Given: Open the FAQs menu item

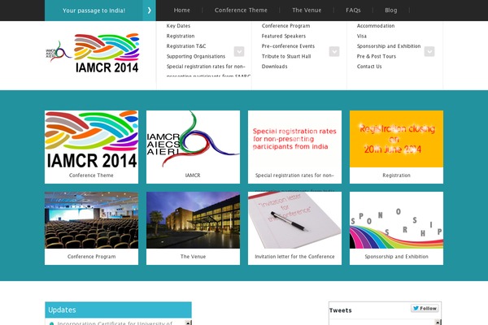Looking at the screenshot, I should pyautogui.click(x=353, y=11).
